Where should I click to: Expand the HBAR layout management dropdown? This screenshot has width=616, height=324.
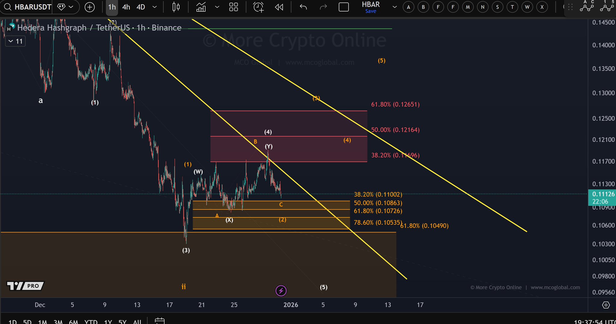(395, 7)
